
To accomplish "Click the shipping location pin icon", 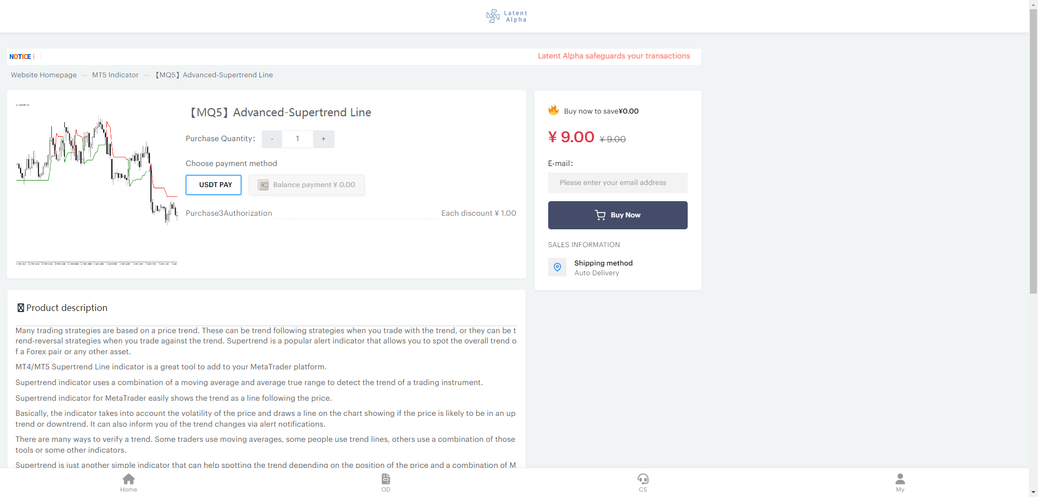I will [x=557, y=267].
